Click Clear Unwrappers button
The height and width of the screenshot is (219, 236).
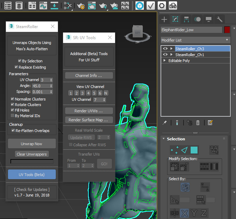[32, 154]
